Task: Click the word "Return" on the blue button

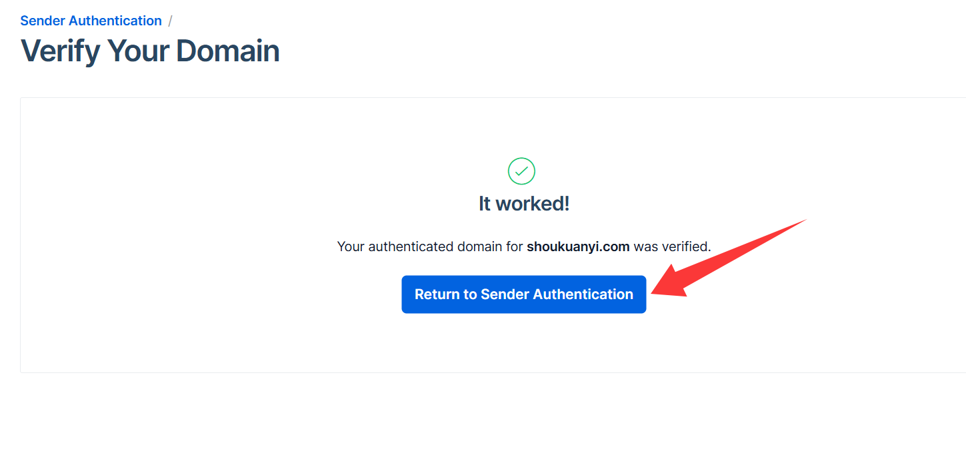Action: pyautogui.click(x=437, y=294)
